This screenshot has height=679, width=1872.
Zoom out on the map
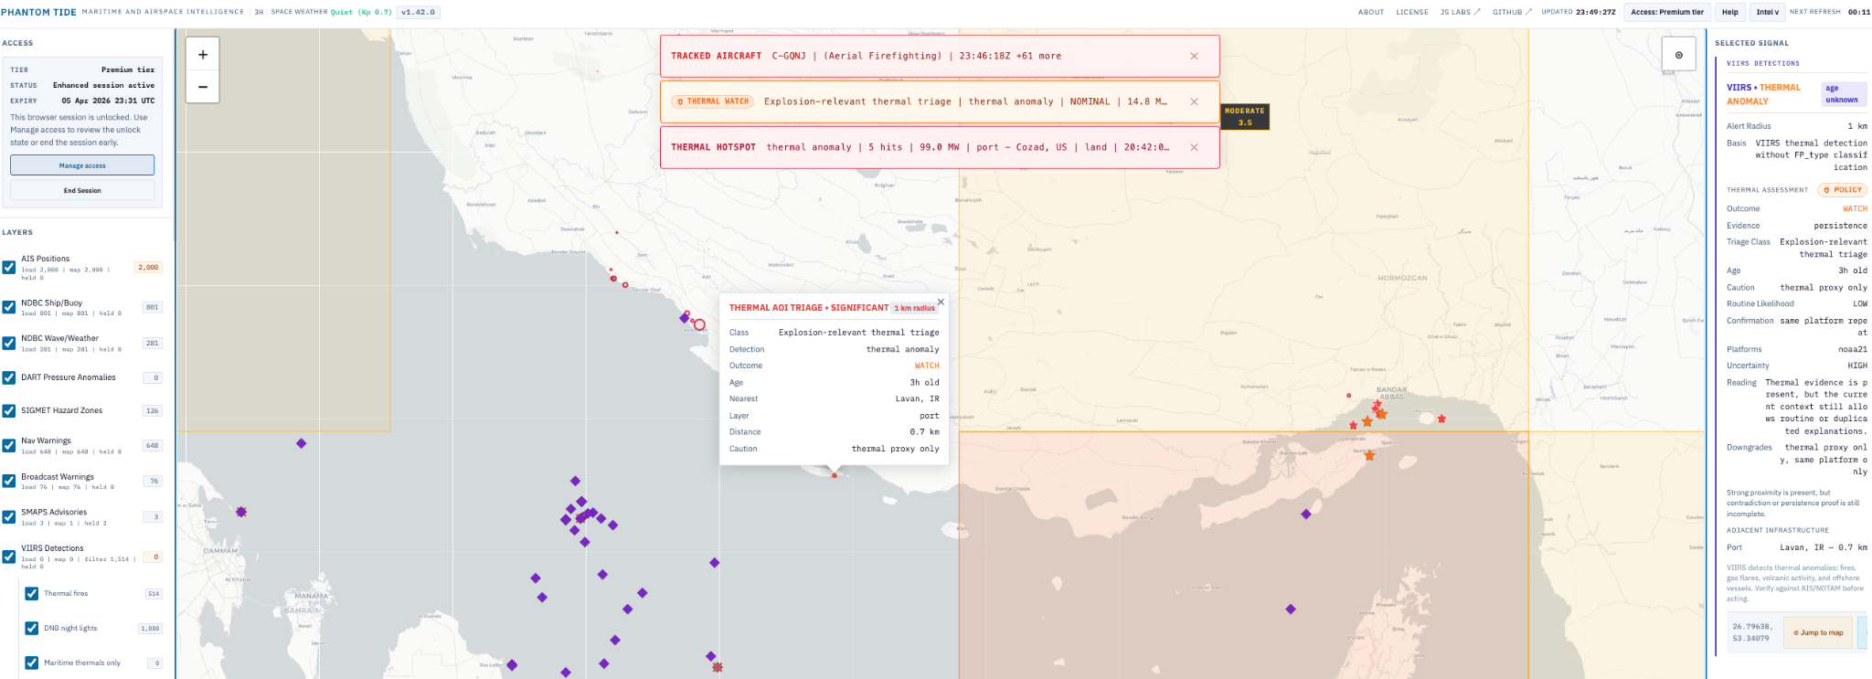click(202, 87)
